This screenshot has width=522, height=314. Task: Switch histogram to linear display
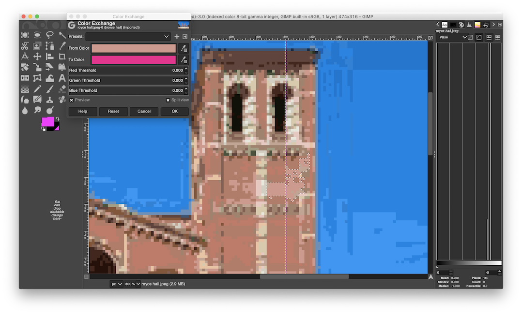[470, 37]
